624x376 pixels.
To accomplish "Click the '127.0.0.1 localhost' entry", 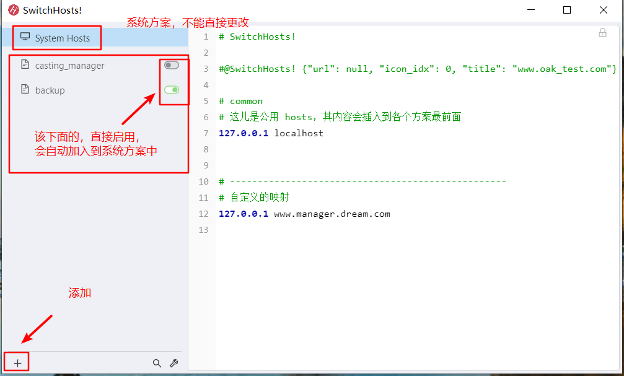I will click(271, 133).
